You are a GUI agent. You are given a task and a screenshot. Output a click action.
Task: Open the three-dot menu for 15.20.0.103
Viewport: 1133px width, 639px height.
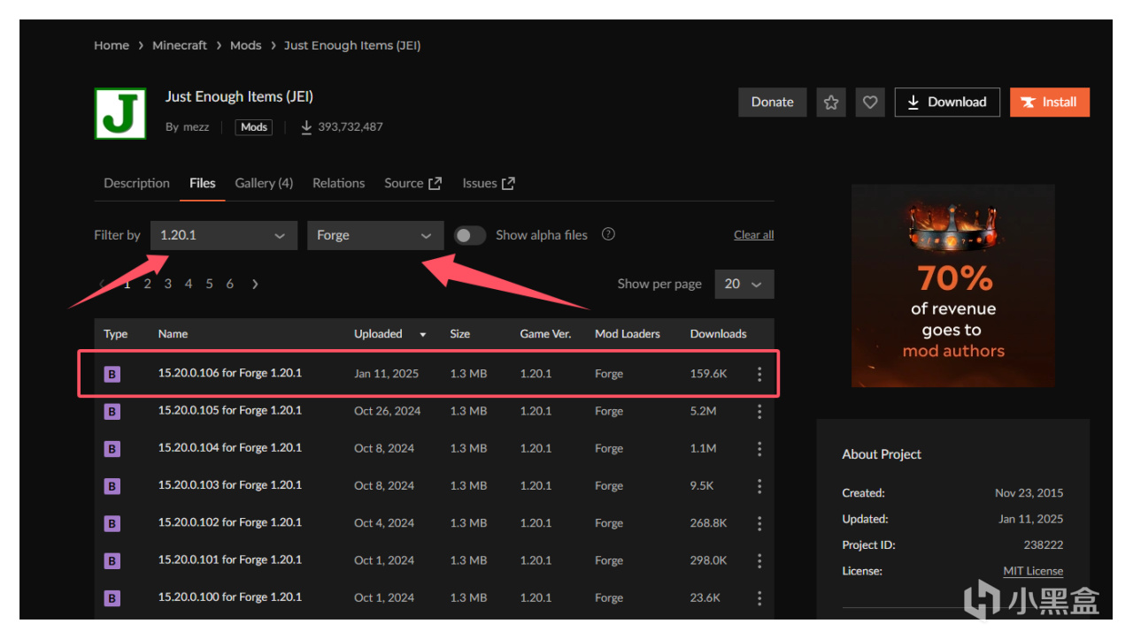tap(759, 486)
